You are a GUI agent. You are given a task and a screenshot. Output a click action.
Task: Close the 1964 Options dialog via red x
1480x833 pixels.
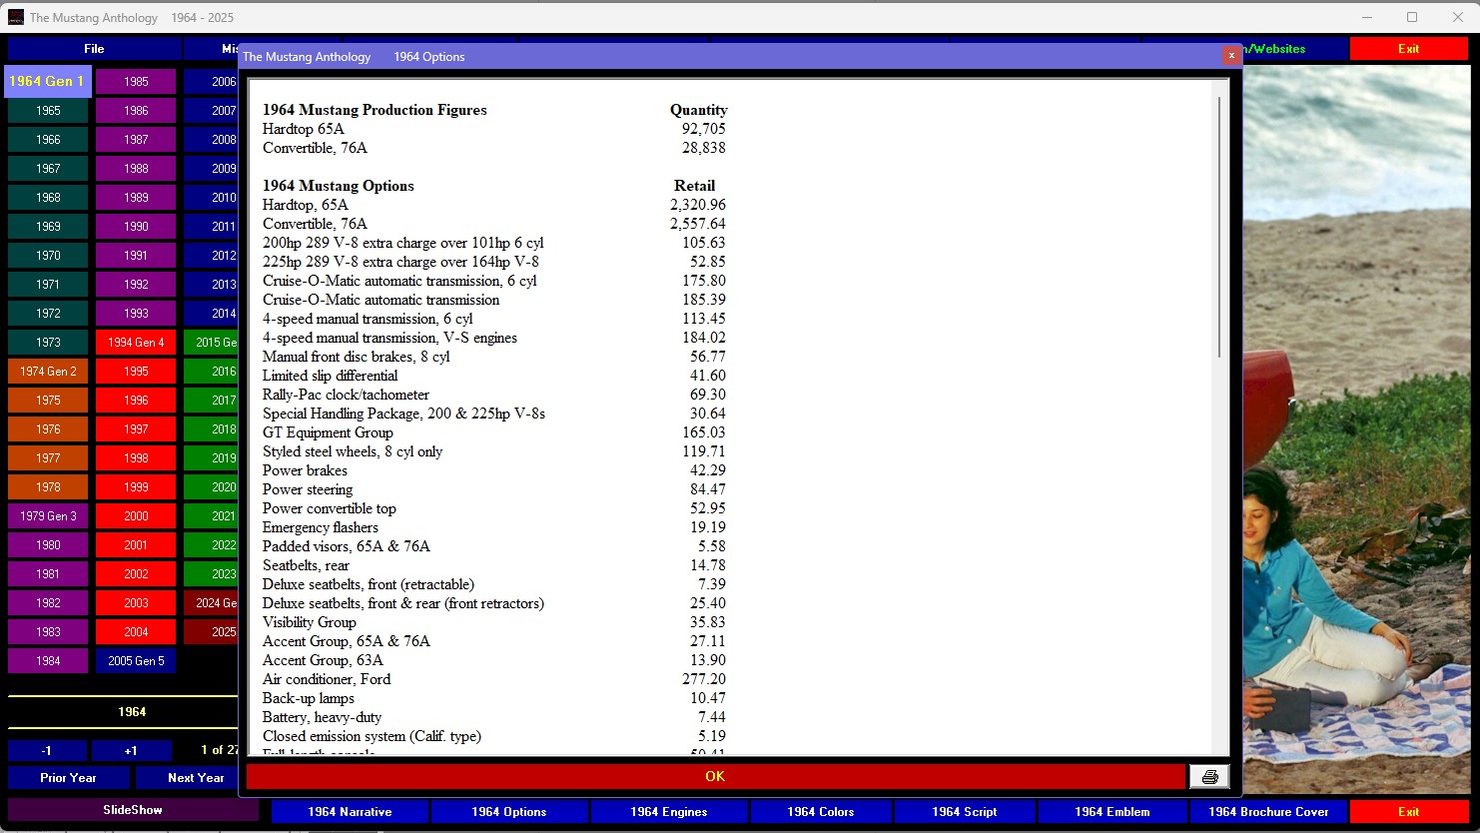pos(1231,56)
